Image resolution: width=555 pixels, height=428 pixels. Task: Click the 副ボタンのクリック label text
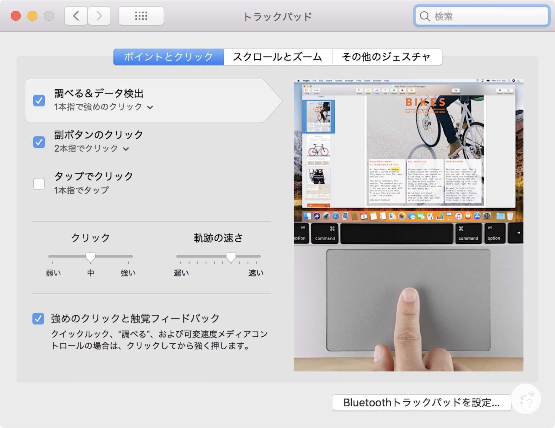coord(99,135)
